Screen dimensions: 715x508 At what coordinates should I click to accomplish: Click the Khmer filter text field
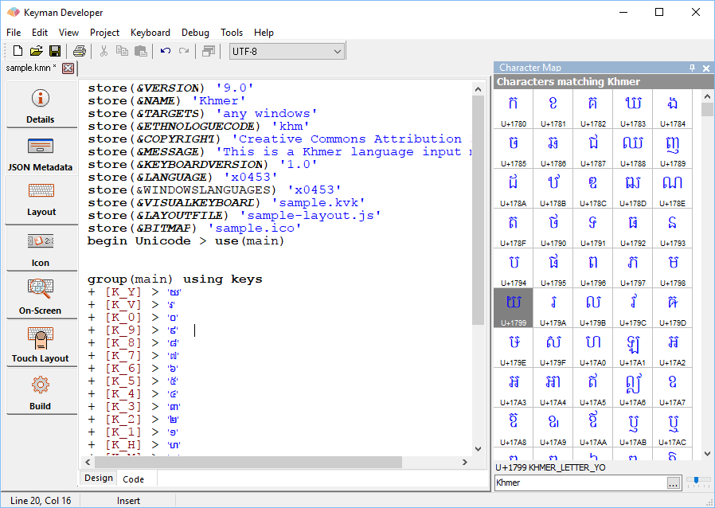pyautogui.click(x=580, y=483)
